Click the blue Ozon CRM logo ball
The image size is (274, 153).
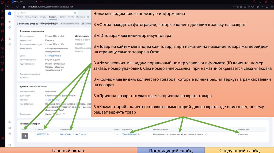pyautogui.click(x=10, y=13)
